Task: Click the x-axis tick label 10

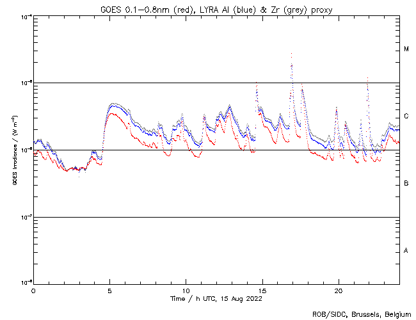Action: pos(186,291)
